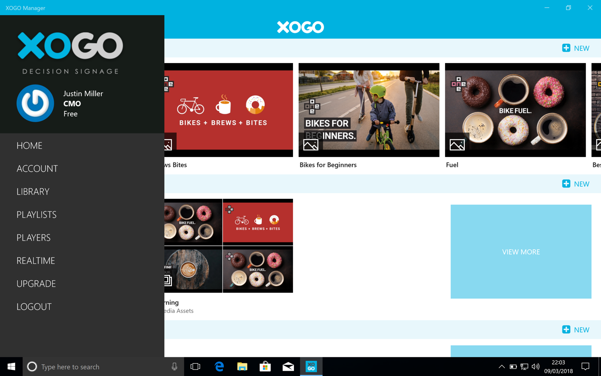601x376 pixels.
Task: Click the network icon in the system tray
Action: click(524, 367)
